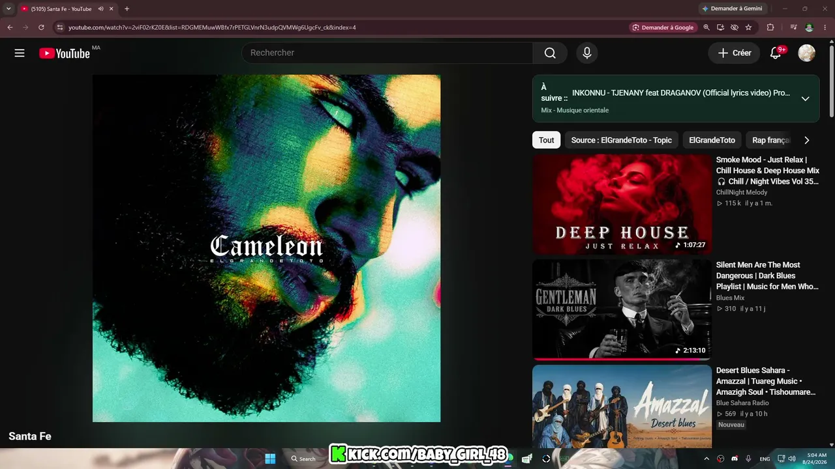The height and width of the screenshot is (469, 835).
Task: Open the Blues Mix channel name
Action: click(730, 298)
